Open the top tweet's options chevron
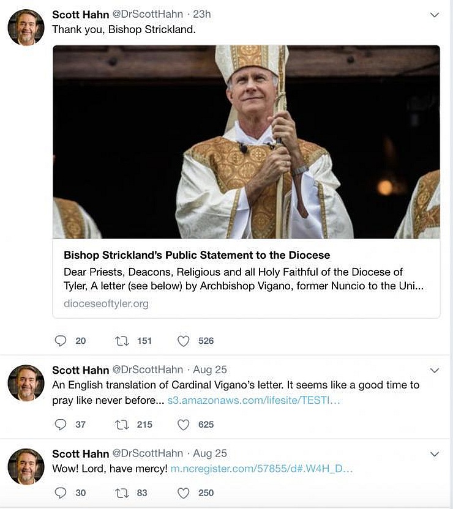This screenshot has width=453, height=509. pos(434,12)
